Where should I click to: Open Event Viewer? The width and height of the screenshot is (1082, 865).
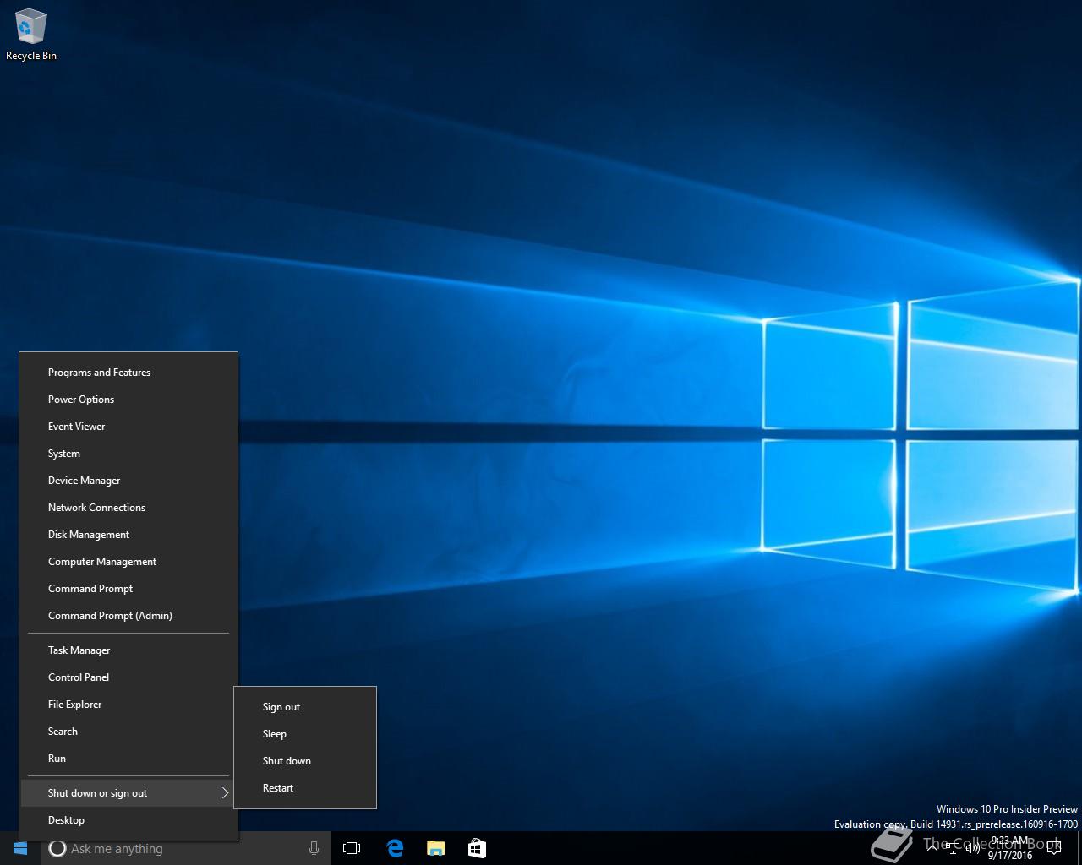pos(128,427)
